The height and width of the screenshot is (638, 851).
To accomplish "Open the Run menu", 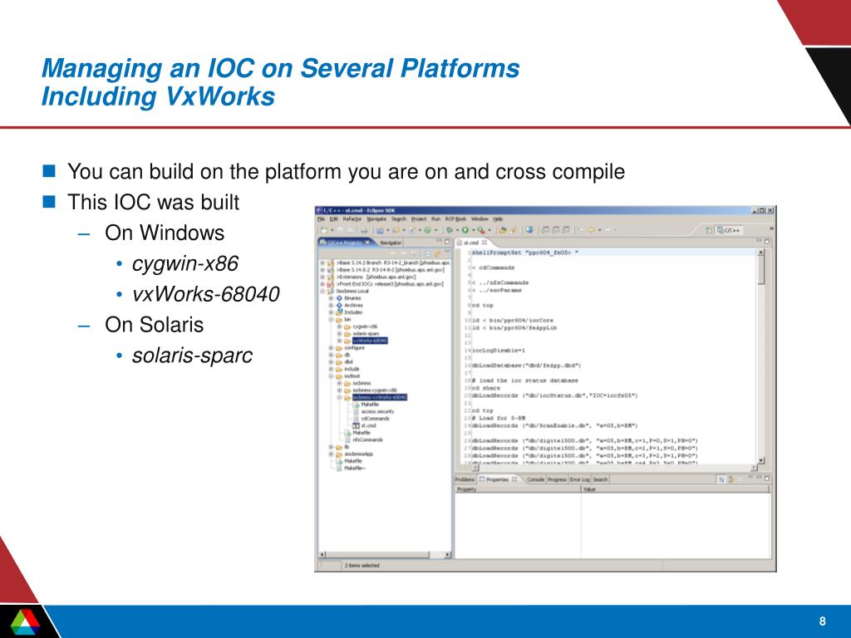I will click(x=435, y=219).
